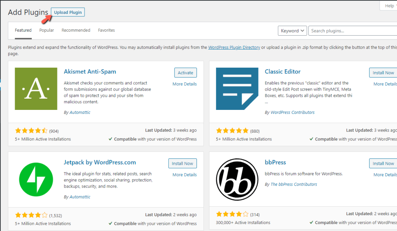Install Jetpack by WordPress.com
Screen dimensions: 397x231
point(182,163)
